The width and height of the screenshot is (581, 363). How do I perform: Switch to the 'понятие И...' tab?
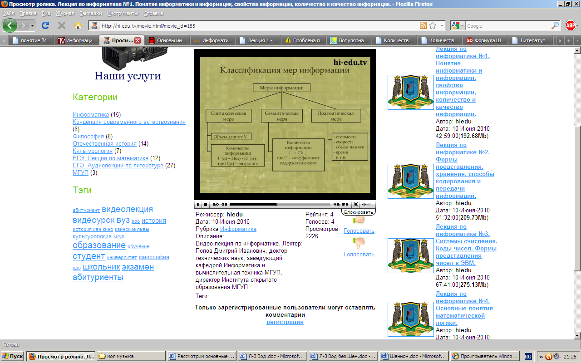pos(31,40)
